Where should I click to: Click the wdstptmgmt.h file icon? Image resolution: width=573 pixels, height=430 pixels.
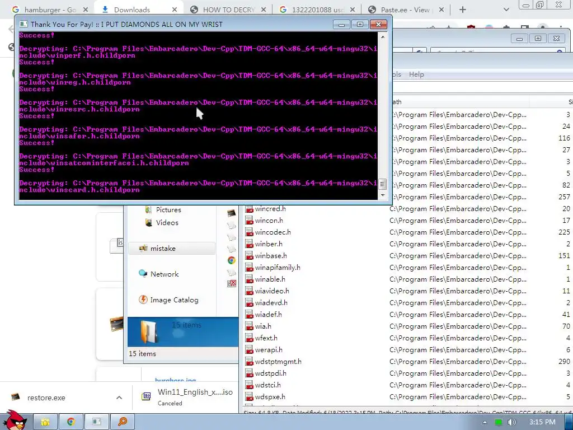[249, 361]
